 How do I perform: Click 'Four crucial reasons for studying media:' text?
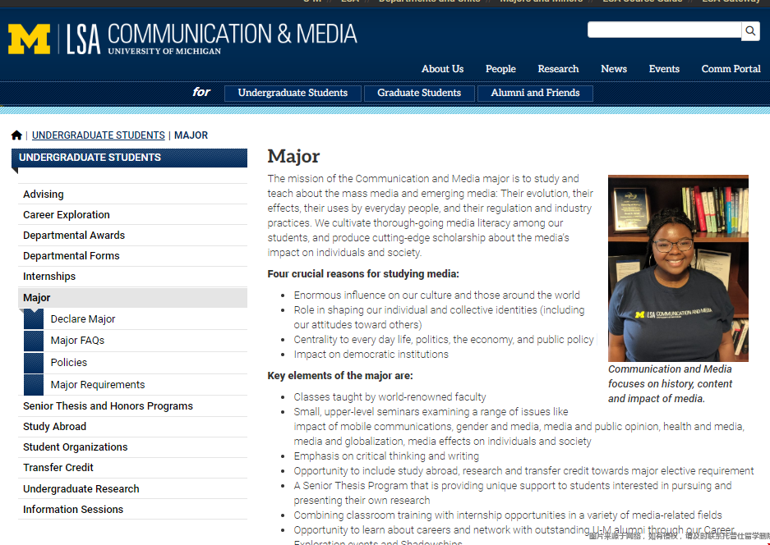(363, 273)
